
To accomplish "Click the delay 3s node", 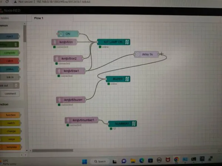I will click(146, 54).
